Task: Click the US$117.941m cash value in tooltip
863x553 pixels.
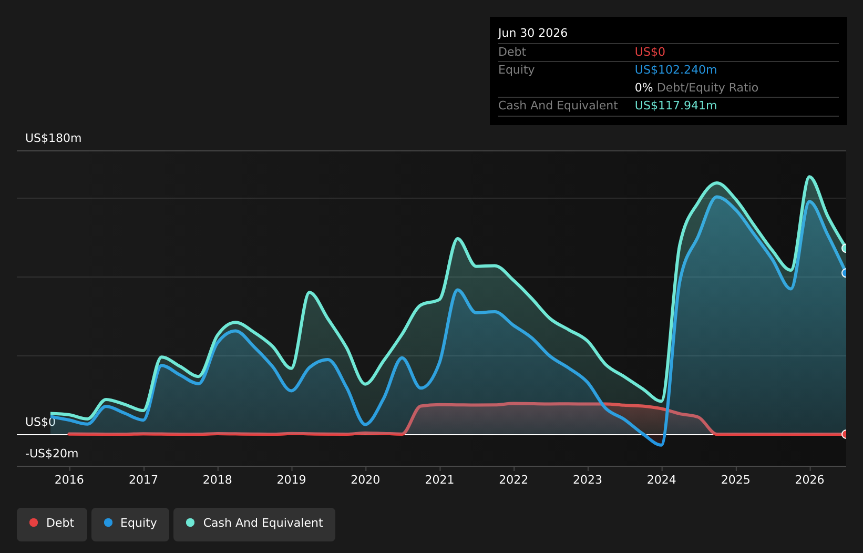Action: click(x=676, y=106)
